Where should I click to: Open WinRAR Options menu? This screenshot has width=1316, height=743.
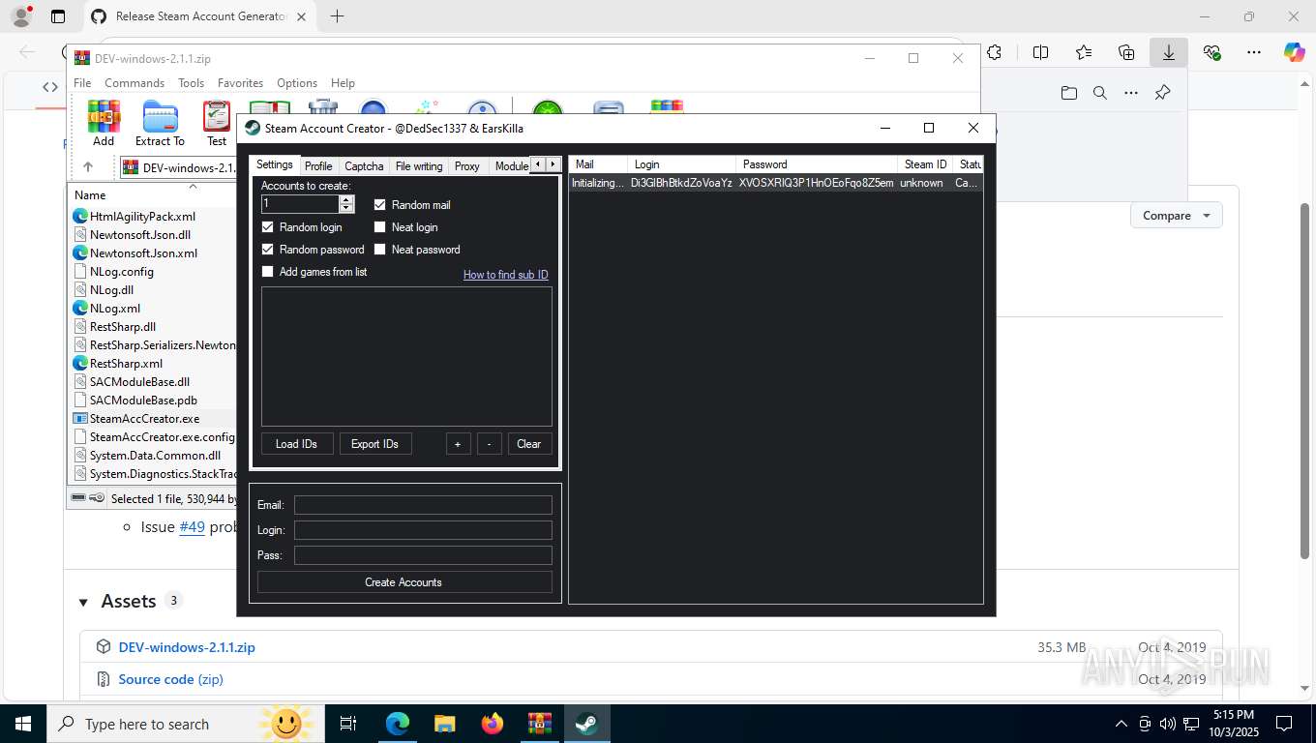pyautogui.click(x=297, y=83)
